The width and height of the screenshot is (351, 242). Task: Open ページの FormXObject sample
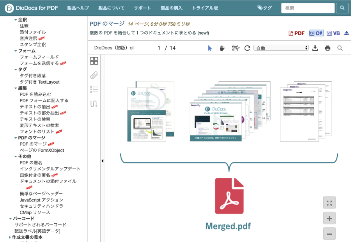42,150
